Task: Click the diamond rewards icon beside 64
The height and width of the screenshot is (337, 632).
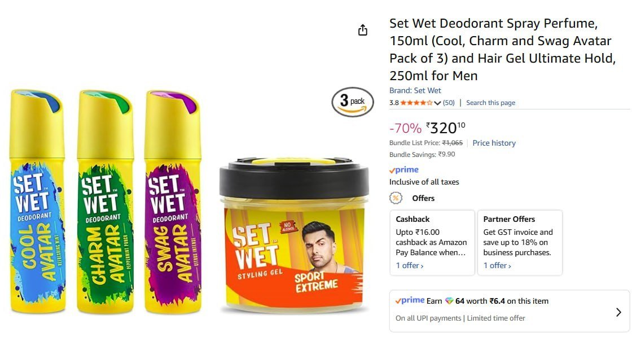Action: 449,301
